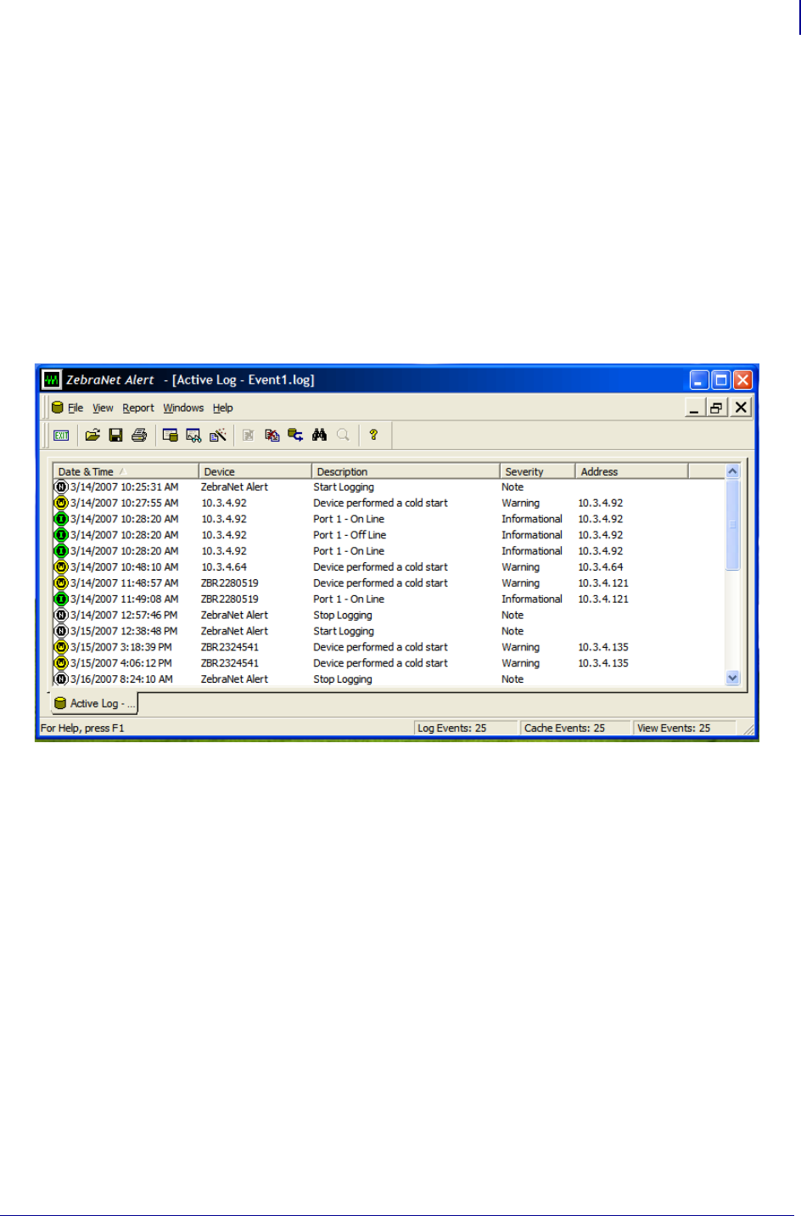Open the View menu
This screenshot has height=1216, width=801.
click(x=103, y=408)
